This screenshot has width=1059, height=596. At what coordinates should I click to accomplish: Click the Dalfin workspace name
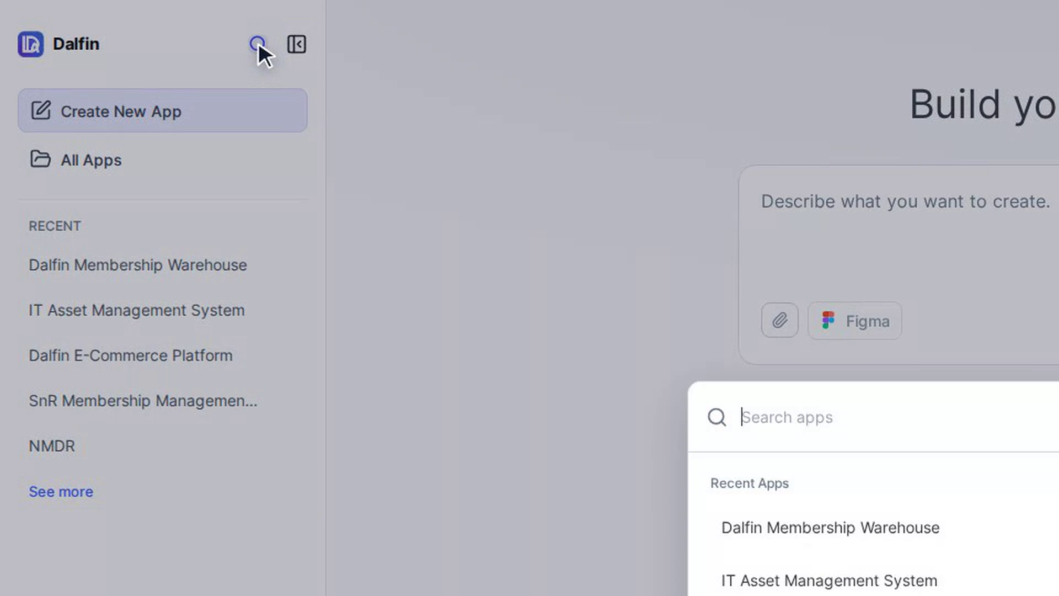tap(76, 44)
